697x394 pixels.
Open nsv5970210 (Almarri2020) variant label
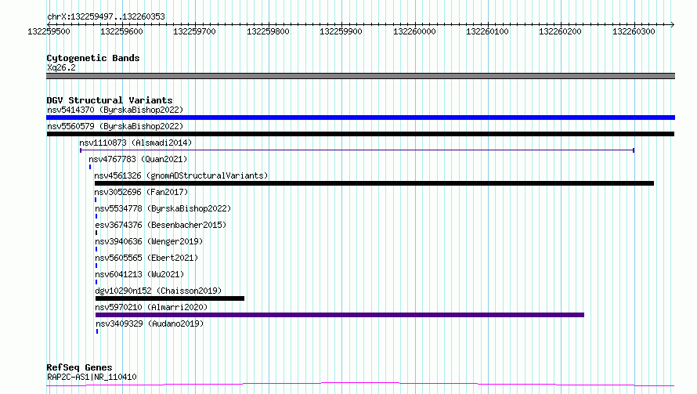coord(151,307)
